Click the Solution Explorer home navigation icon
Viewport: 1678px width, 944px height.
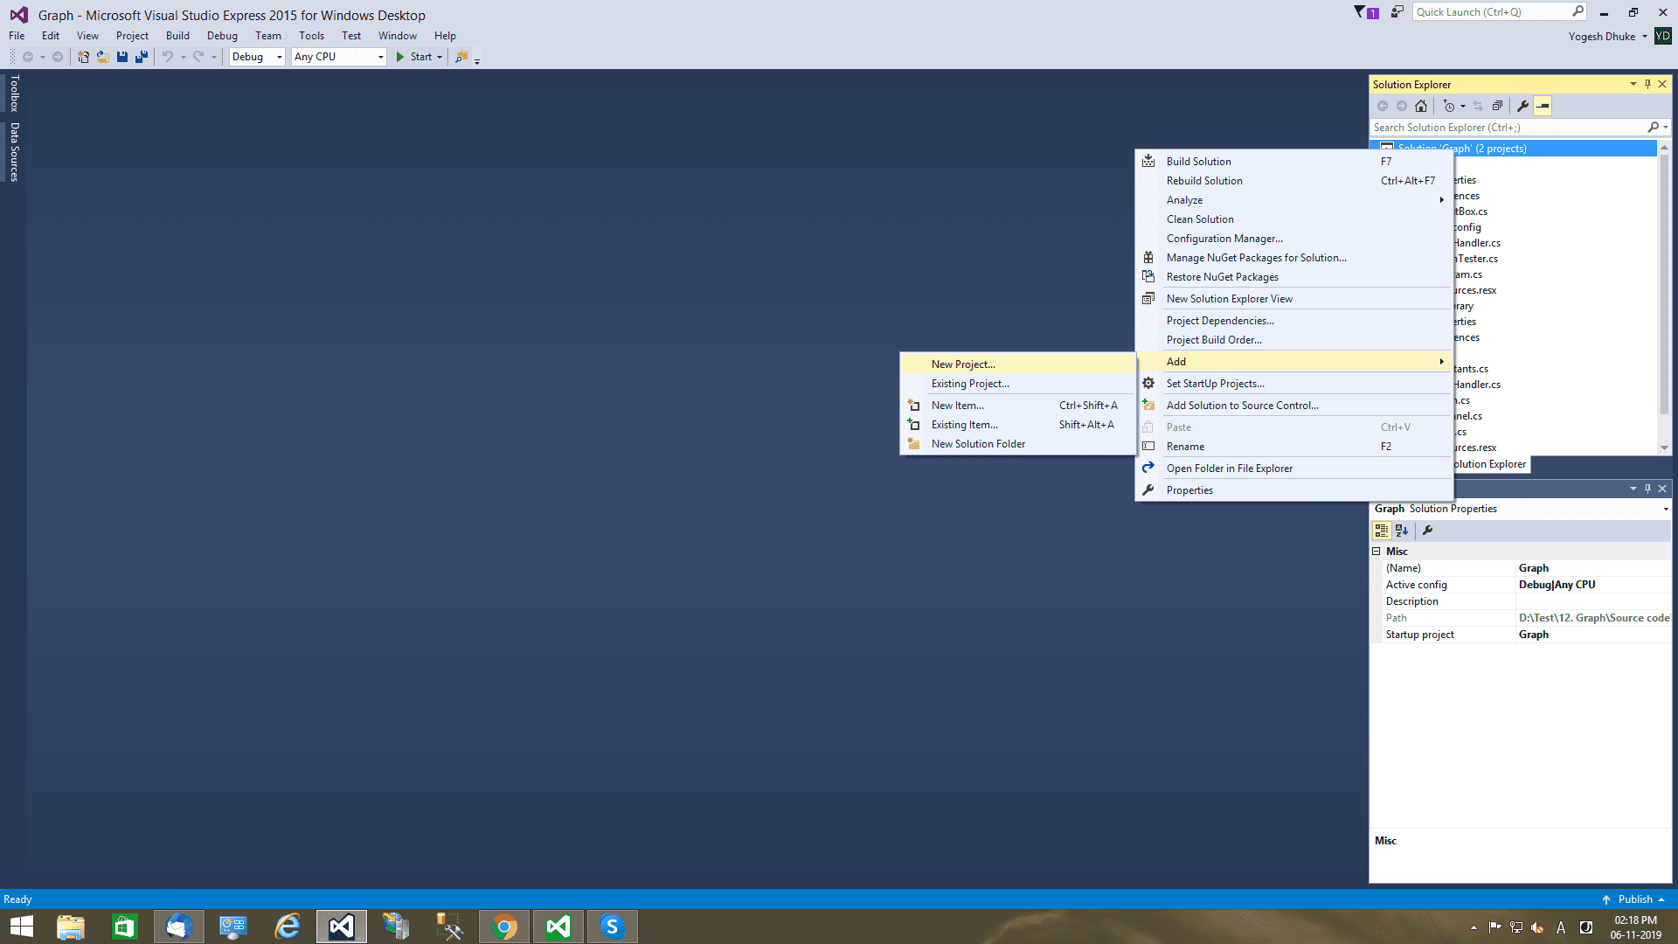[x=1420, y=105]
